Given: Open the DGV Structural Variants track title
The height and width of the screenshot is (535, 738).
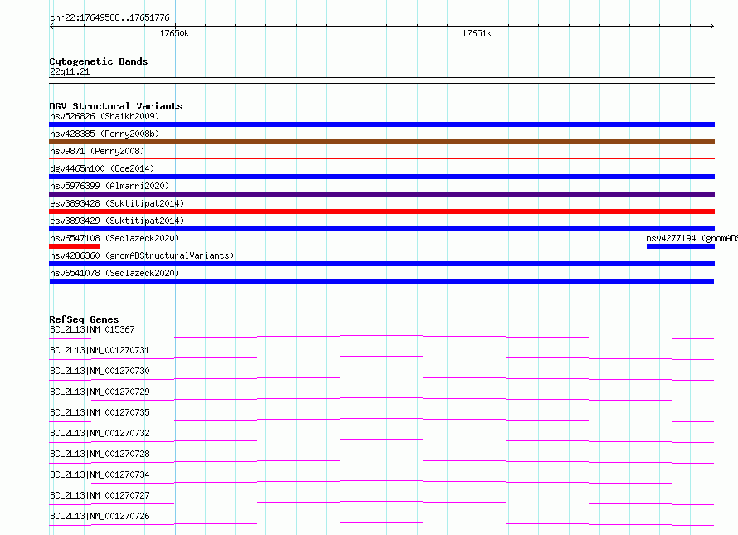Looking at the screenshot, I should pyautogui.click(x=116, y=106).
